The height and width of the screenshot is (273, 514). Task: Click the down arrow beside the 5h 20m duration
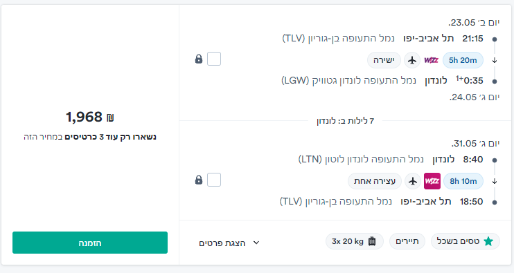tap(495, 60)
